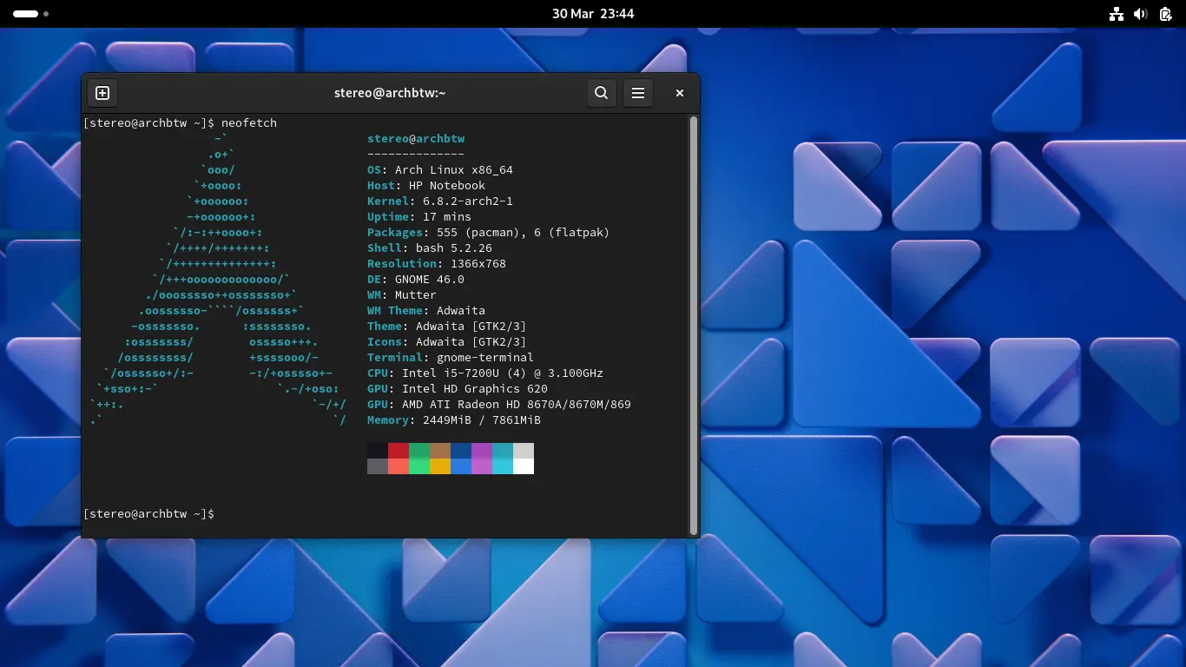This screenshot has height=667, width=1186.
Task: Open a new tab in the terminal
Action: tap(102, 93)
